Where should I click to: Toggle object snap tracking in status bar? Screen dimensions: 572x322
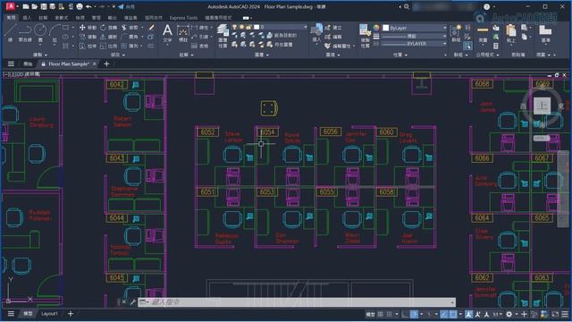coord(444,314)
